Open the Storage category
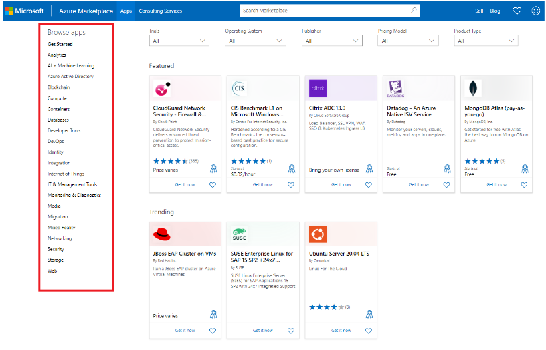Viewport: 546px width, 350px height. (x=56, y=260)
